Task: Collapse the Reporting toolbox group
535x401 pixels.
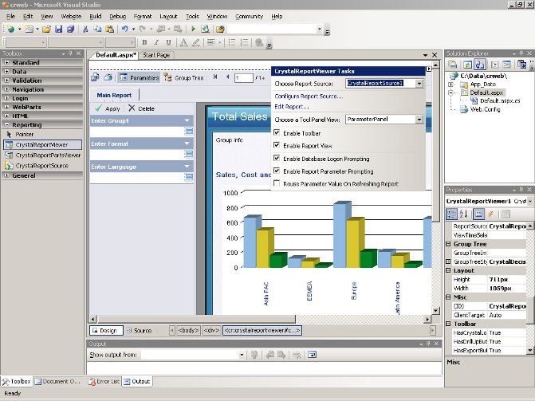Action: tap(6, 124)
